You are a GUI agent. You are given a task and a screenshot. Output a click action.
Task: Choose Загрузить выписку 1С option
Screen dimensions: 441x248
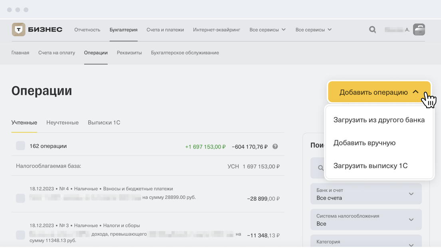[x=370, y=166]
